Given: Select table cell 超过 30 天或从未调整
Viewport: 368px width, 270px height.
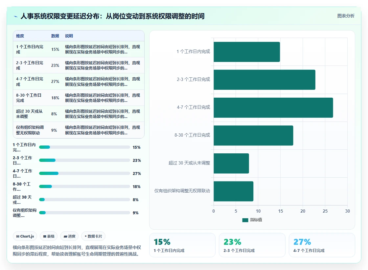Looking at the screenshot, I should pyautogui.click(x=31, y=114).
